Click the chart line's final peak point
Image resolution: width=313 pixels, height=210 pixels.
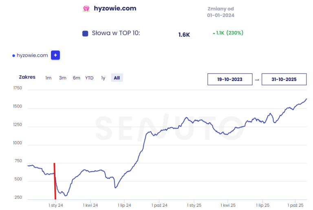click(306, 99)
